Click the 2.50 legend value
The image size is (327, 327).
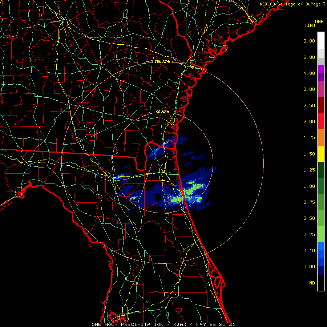(309, 105)
